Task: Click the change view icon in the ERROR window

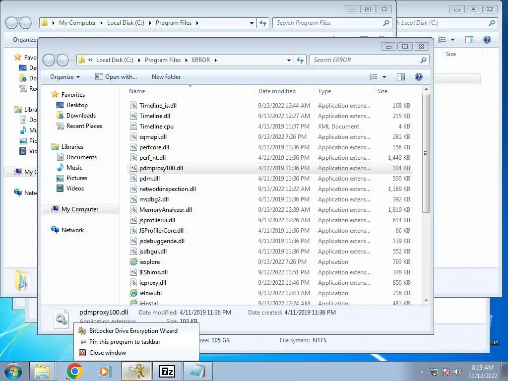Action: pyautogui.click(x=373, y=77)
